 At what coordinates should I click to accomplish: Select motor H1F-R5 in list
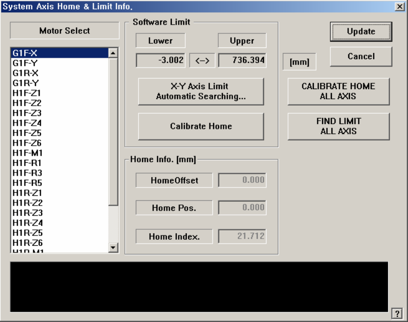click(x=60, y=183)
